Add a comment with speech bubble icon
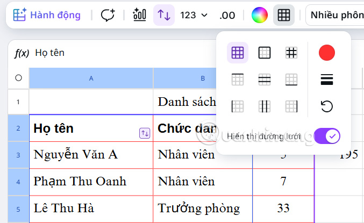Viewport: 364px width, 223px height. (x=108, y=15)
